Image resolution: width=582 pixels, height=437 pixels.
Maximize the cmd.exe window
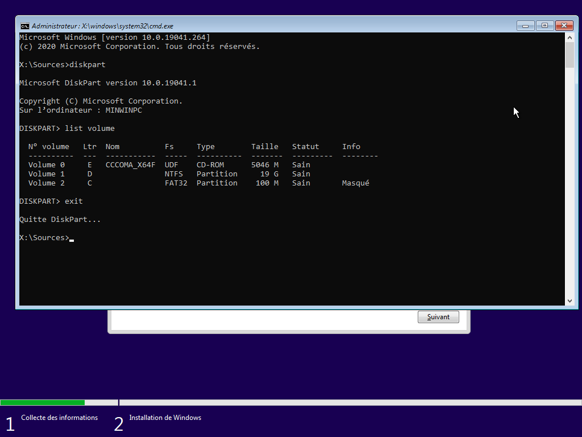click(544, 26)
